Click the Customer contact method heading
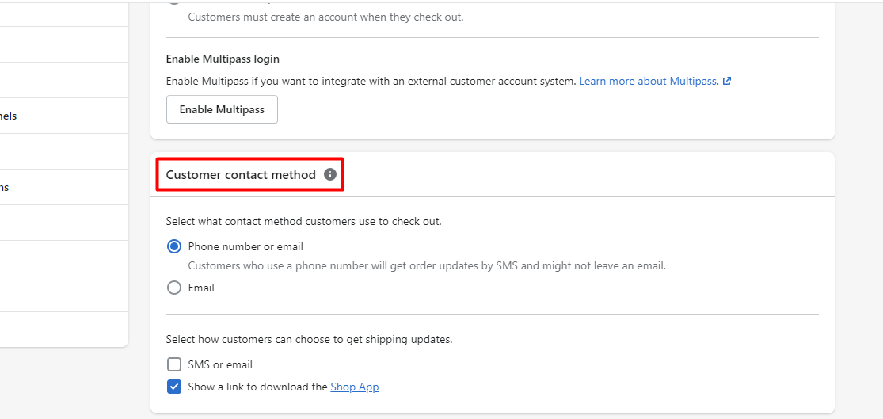Screen dimensions: 883x419 point(241,174)
